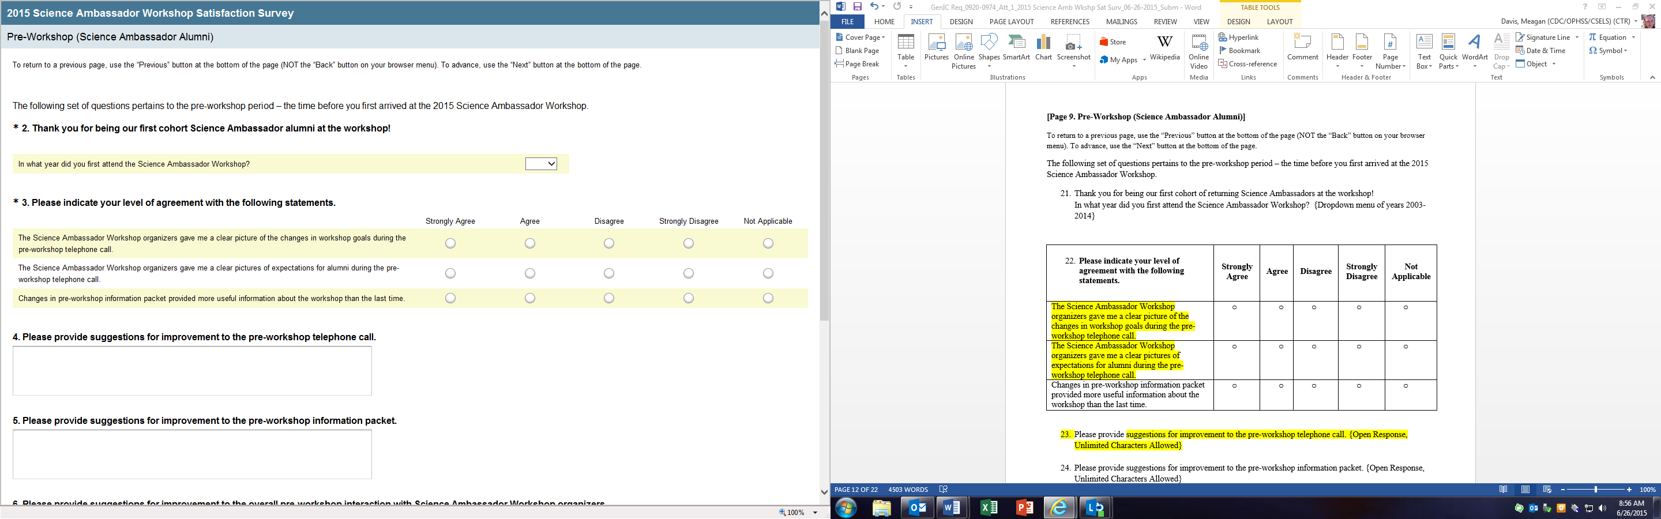Open the Header dropdown

click(x=1337, y=51)
